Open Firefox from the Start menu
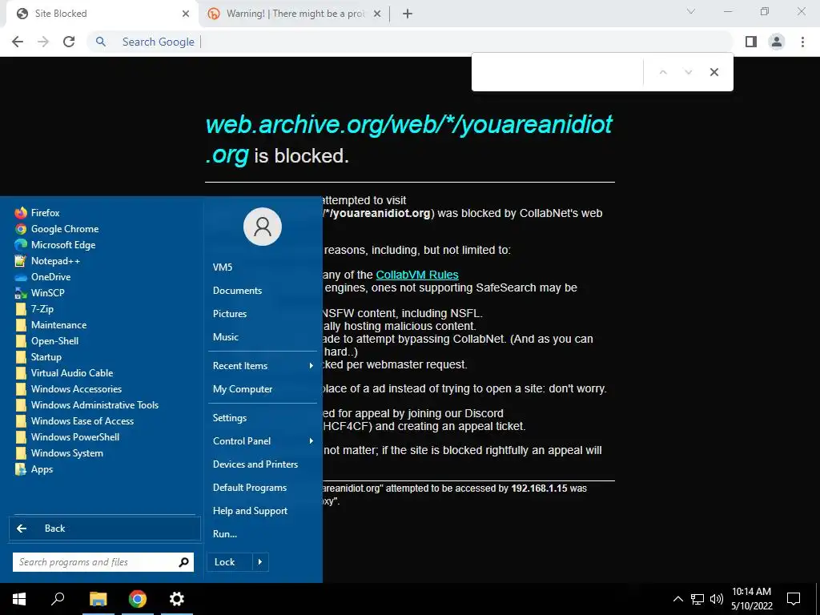Screen dimensions: 820x615 click(45, 213)
